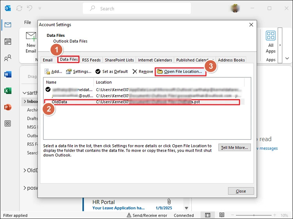293x219 pixels.
Task: Switch to the Internet Calendars tab
Action: [x=155, y=60]
